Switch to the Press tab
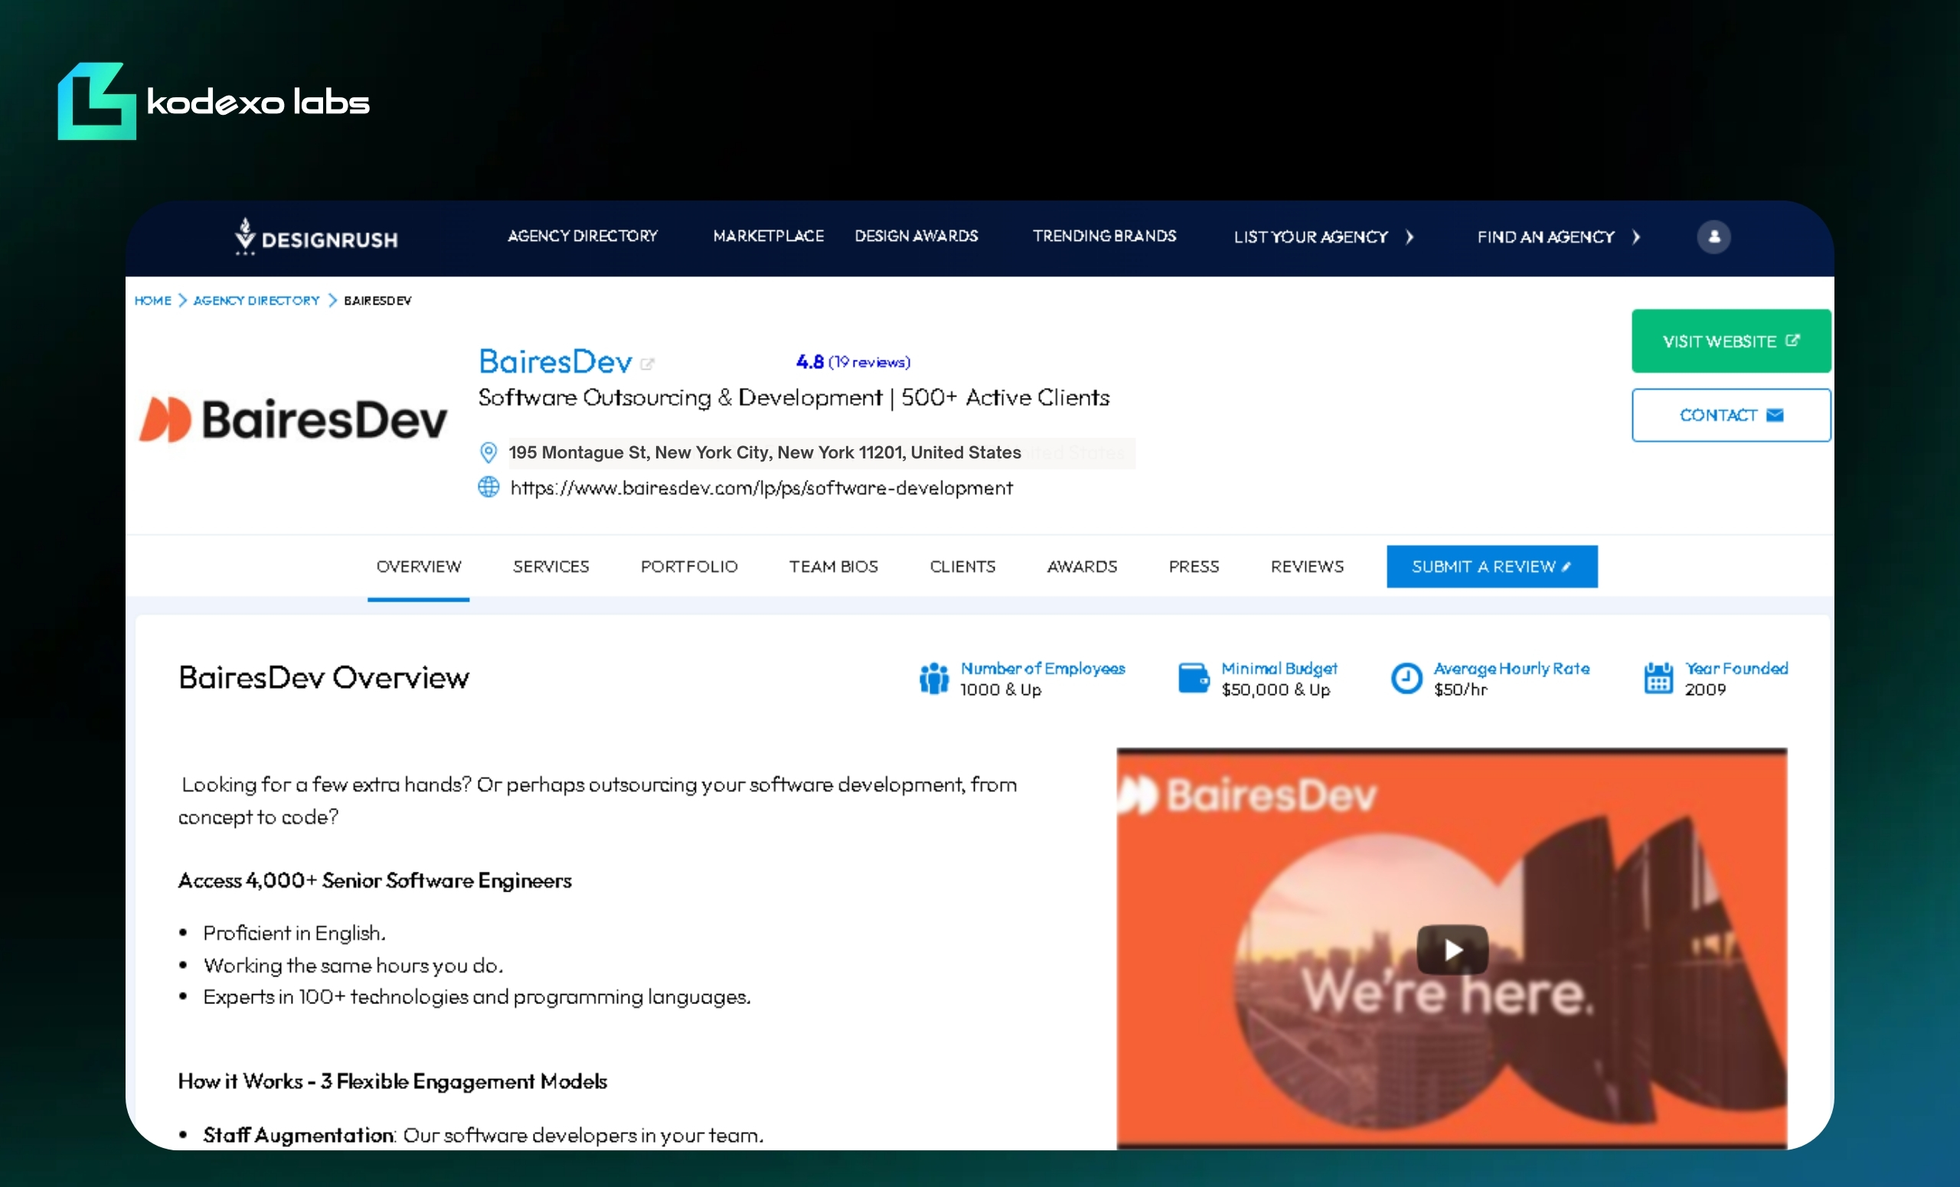 point(1193,566)
